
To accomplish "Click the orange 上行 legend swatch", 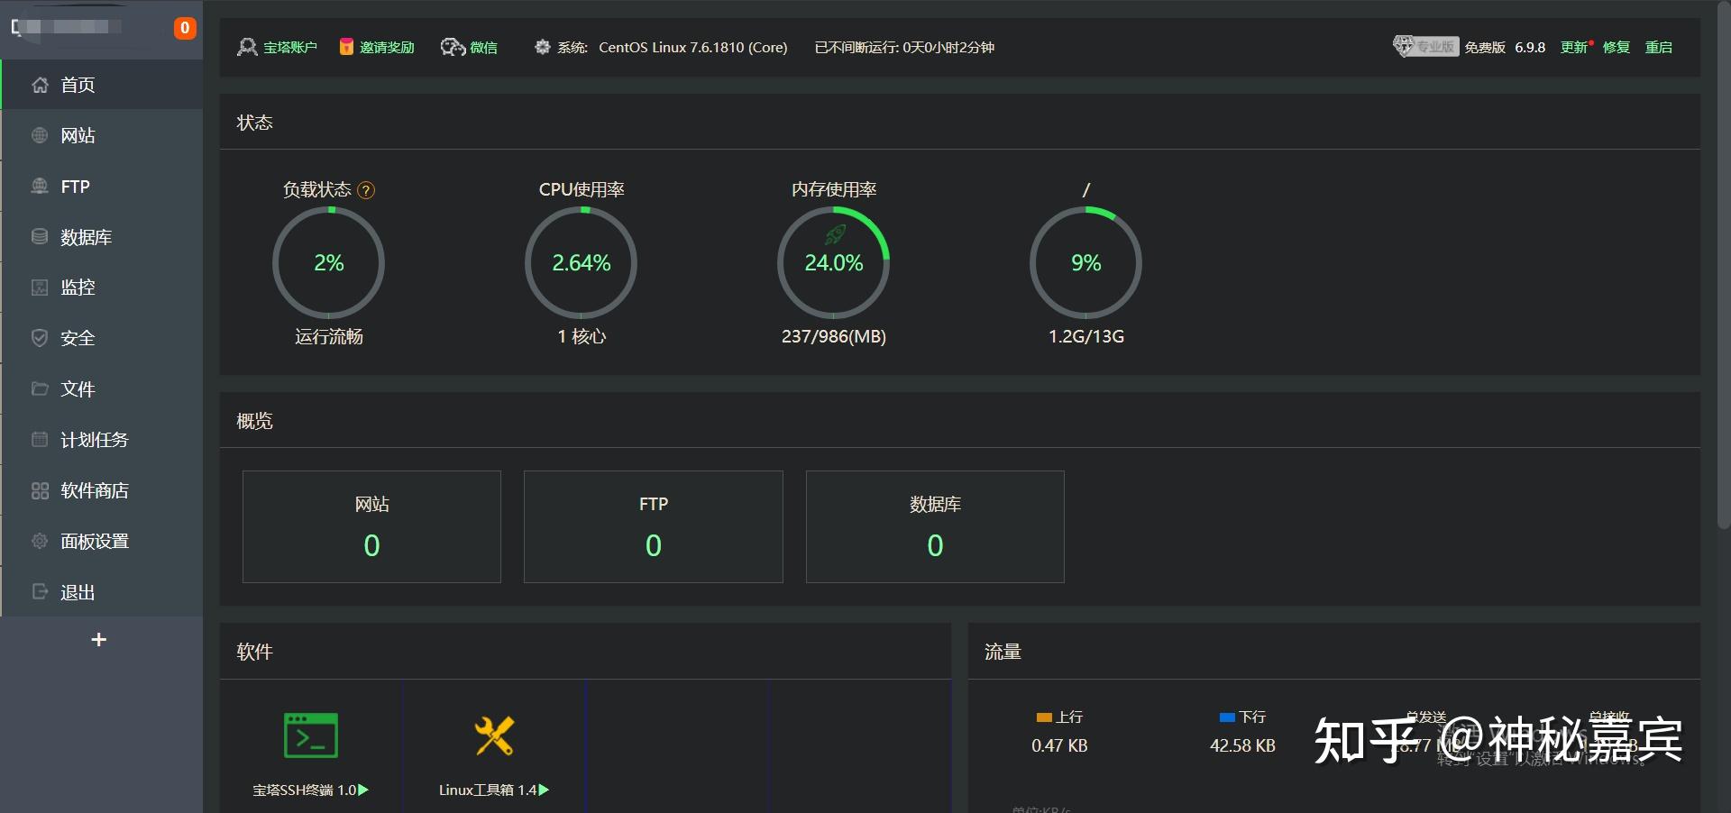I will (1044, 717).
